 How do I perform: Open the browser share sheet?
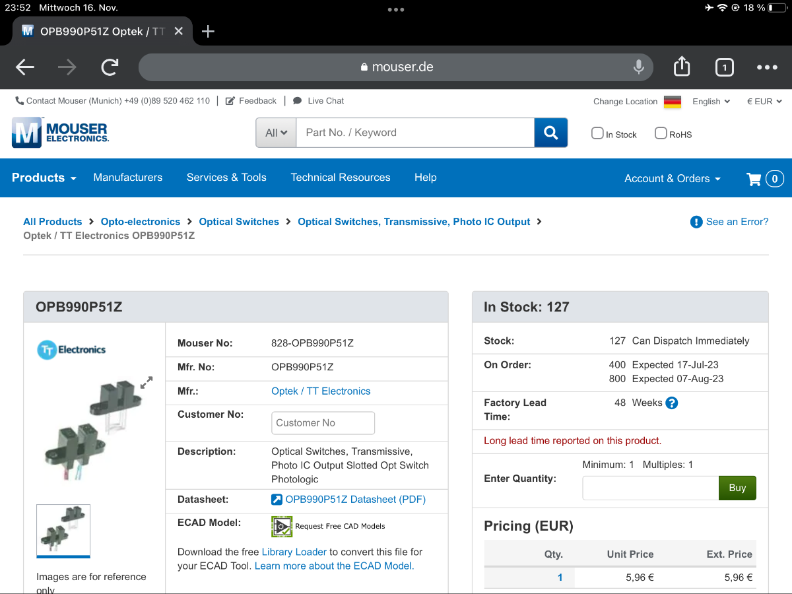[682, 66]
